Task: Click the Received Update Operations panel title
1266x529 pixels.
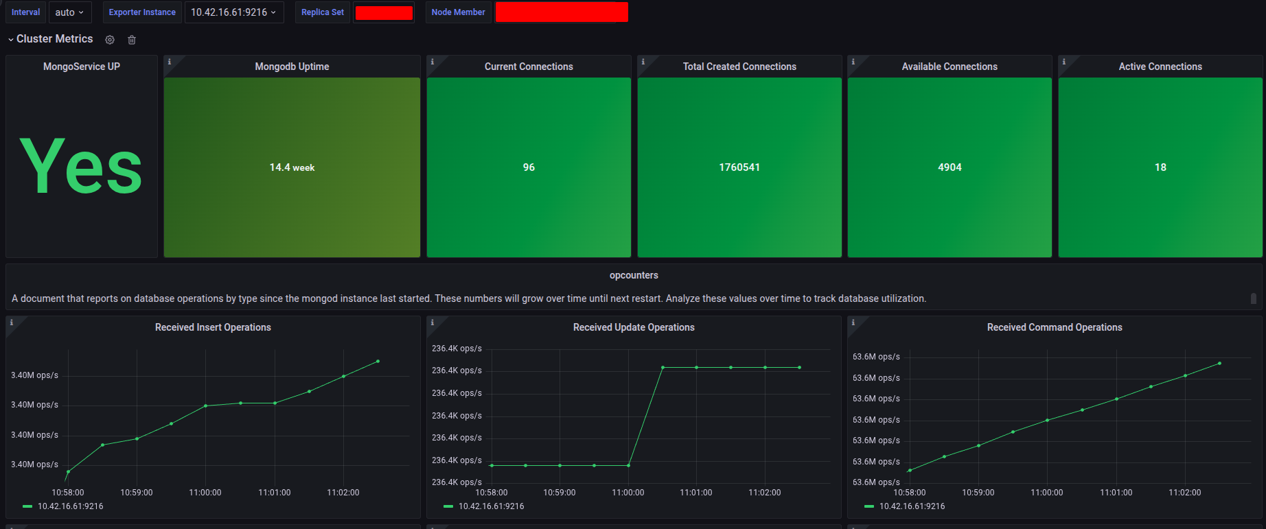Action: tap(633, 327)
